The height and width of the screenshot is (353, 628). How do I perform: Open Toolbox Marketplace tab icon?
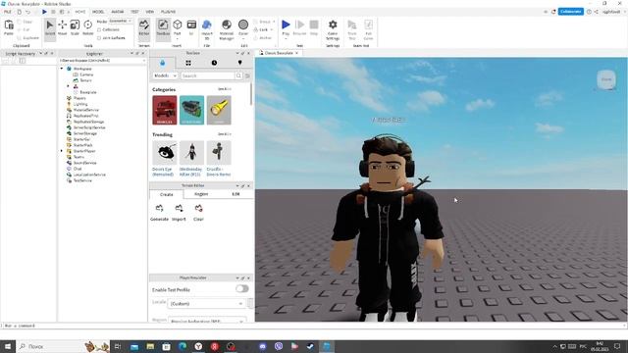[162, 63]
